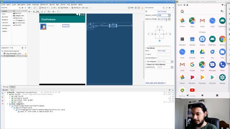Click the Infer Constraints magic wand icon
The height and width of the screenshot is (129, 230).
point(45,11)
